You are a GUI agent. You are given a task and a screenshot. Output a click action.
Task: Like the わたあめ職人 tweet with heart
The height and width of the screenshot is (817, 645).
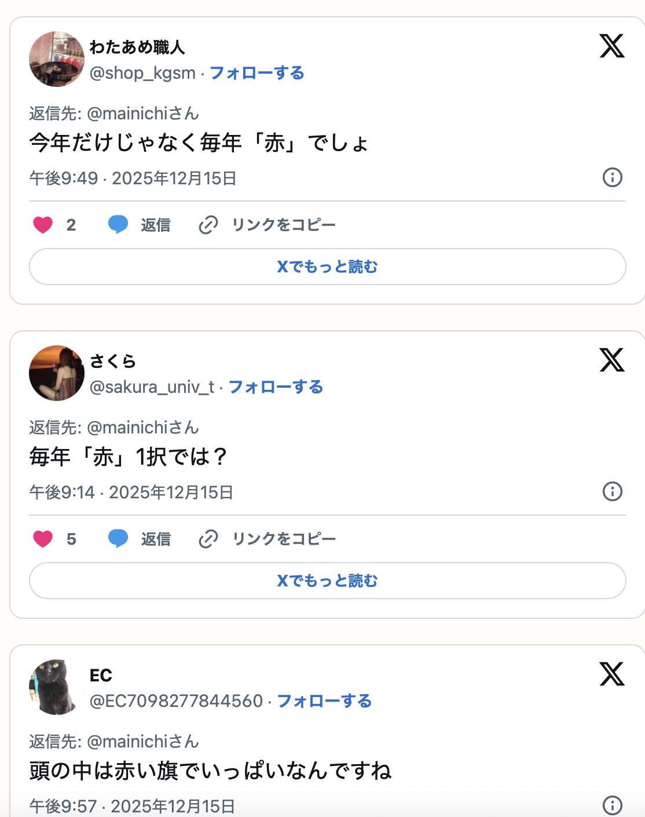[43, 225]
